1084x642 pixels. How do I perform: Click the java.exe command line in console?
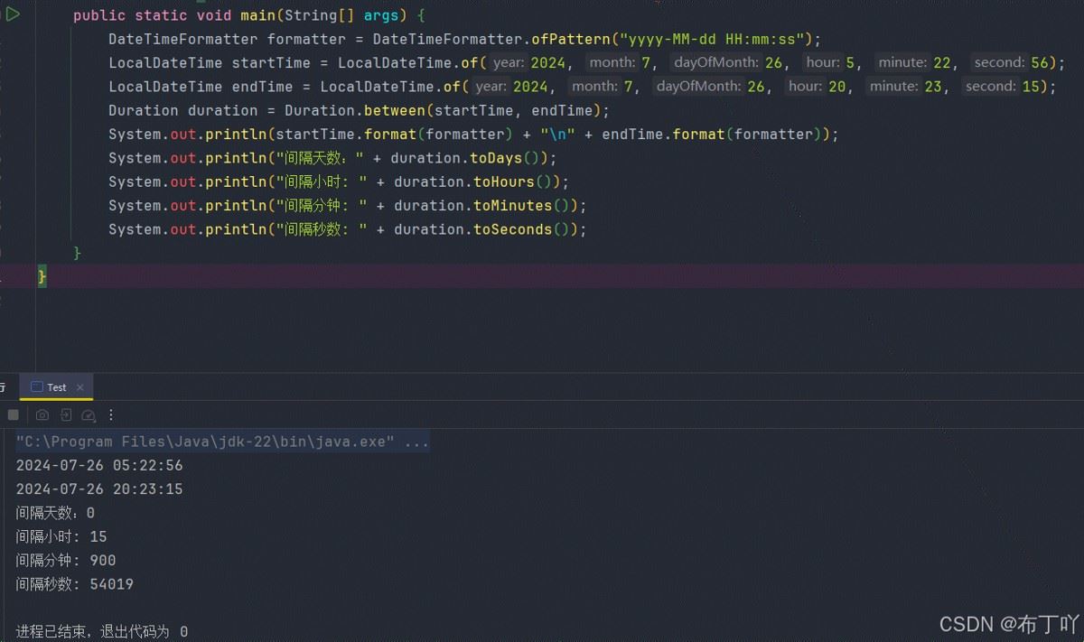222,442
